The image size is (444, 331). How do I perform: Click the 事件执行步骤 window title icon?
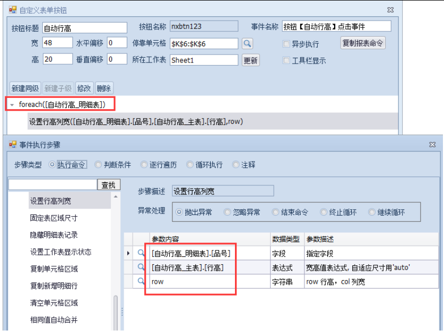[x=13, y=144]
